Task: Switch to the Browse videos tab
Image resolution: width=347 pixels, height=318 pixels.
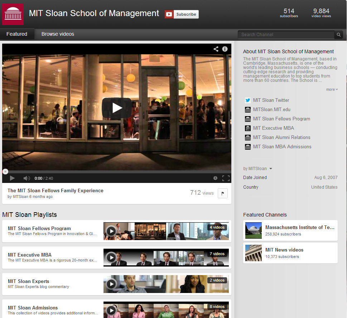Action: click(57, 34)
